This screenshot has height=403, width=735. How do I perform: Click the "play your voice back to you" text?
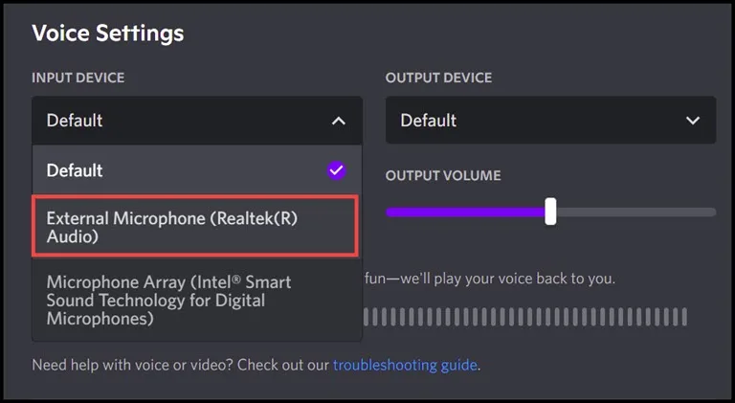tap(524, 279)
